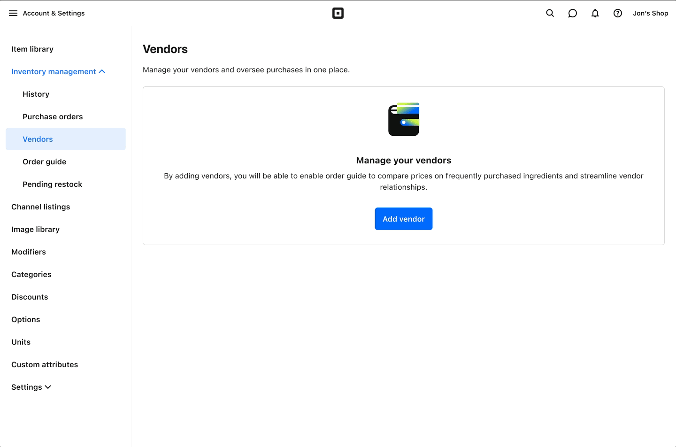
Task: Switch to Purchase orders
Action: pos(53,116)
